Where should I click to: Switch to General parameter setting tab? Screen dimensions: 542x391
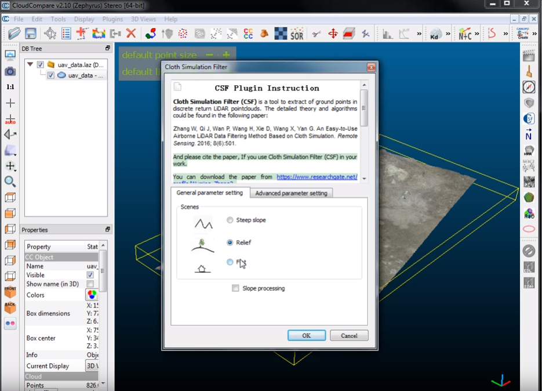tap(210, 193)
